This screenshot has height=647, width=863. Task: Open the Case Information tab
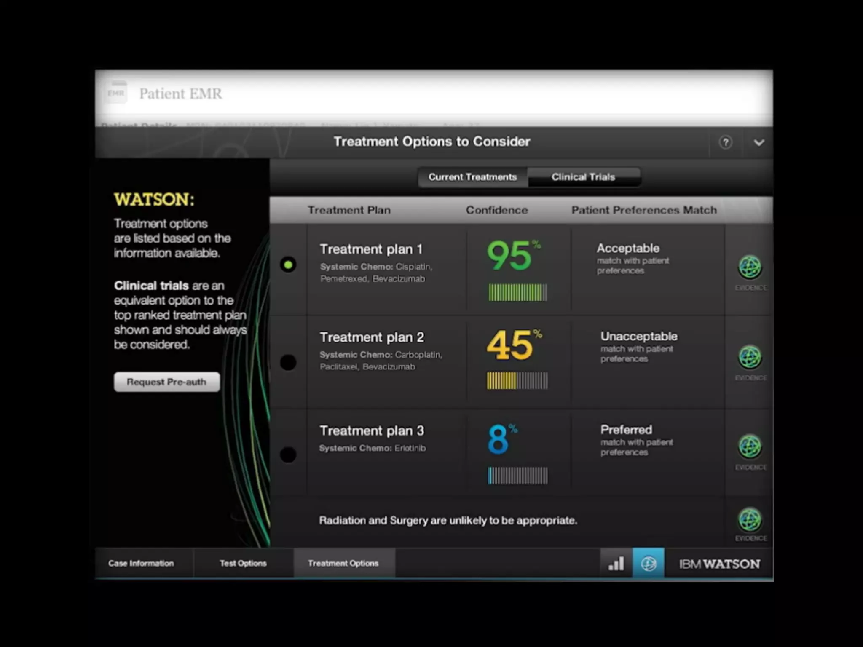point(141,563)
